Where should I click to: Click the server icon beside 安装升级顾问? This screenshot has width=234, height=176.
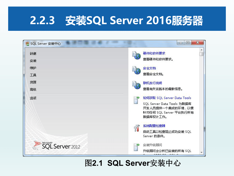tap(137, 147)
